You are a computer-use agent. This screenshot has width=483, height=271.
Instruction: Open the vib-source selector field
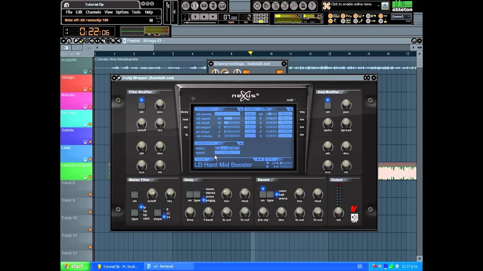click(x=227, y=114)
